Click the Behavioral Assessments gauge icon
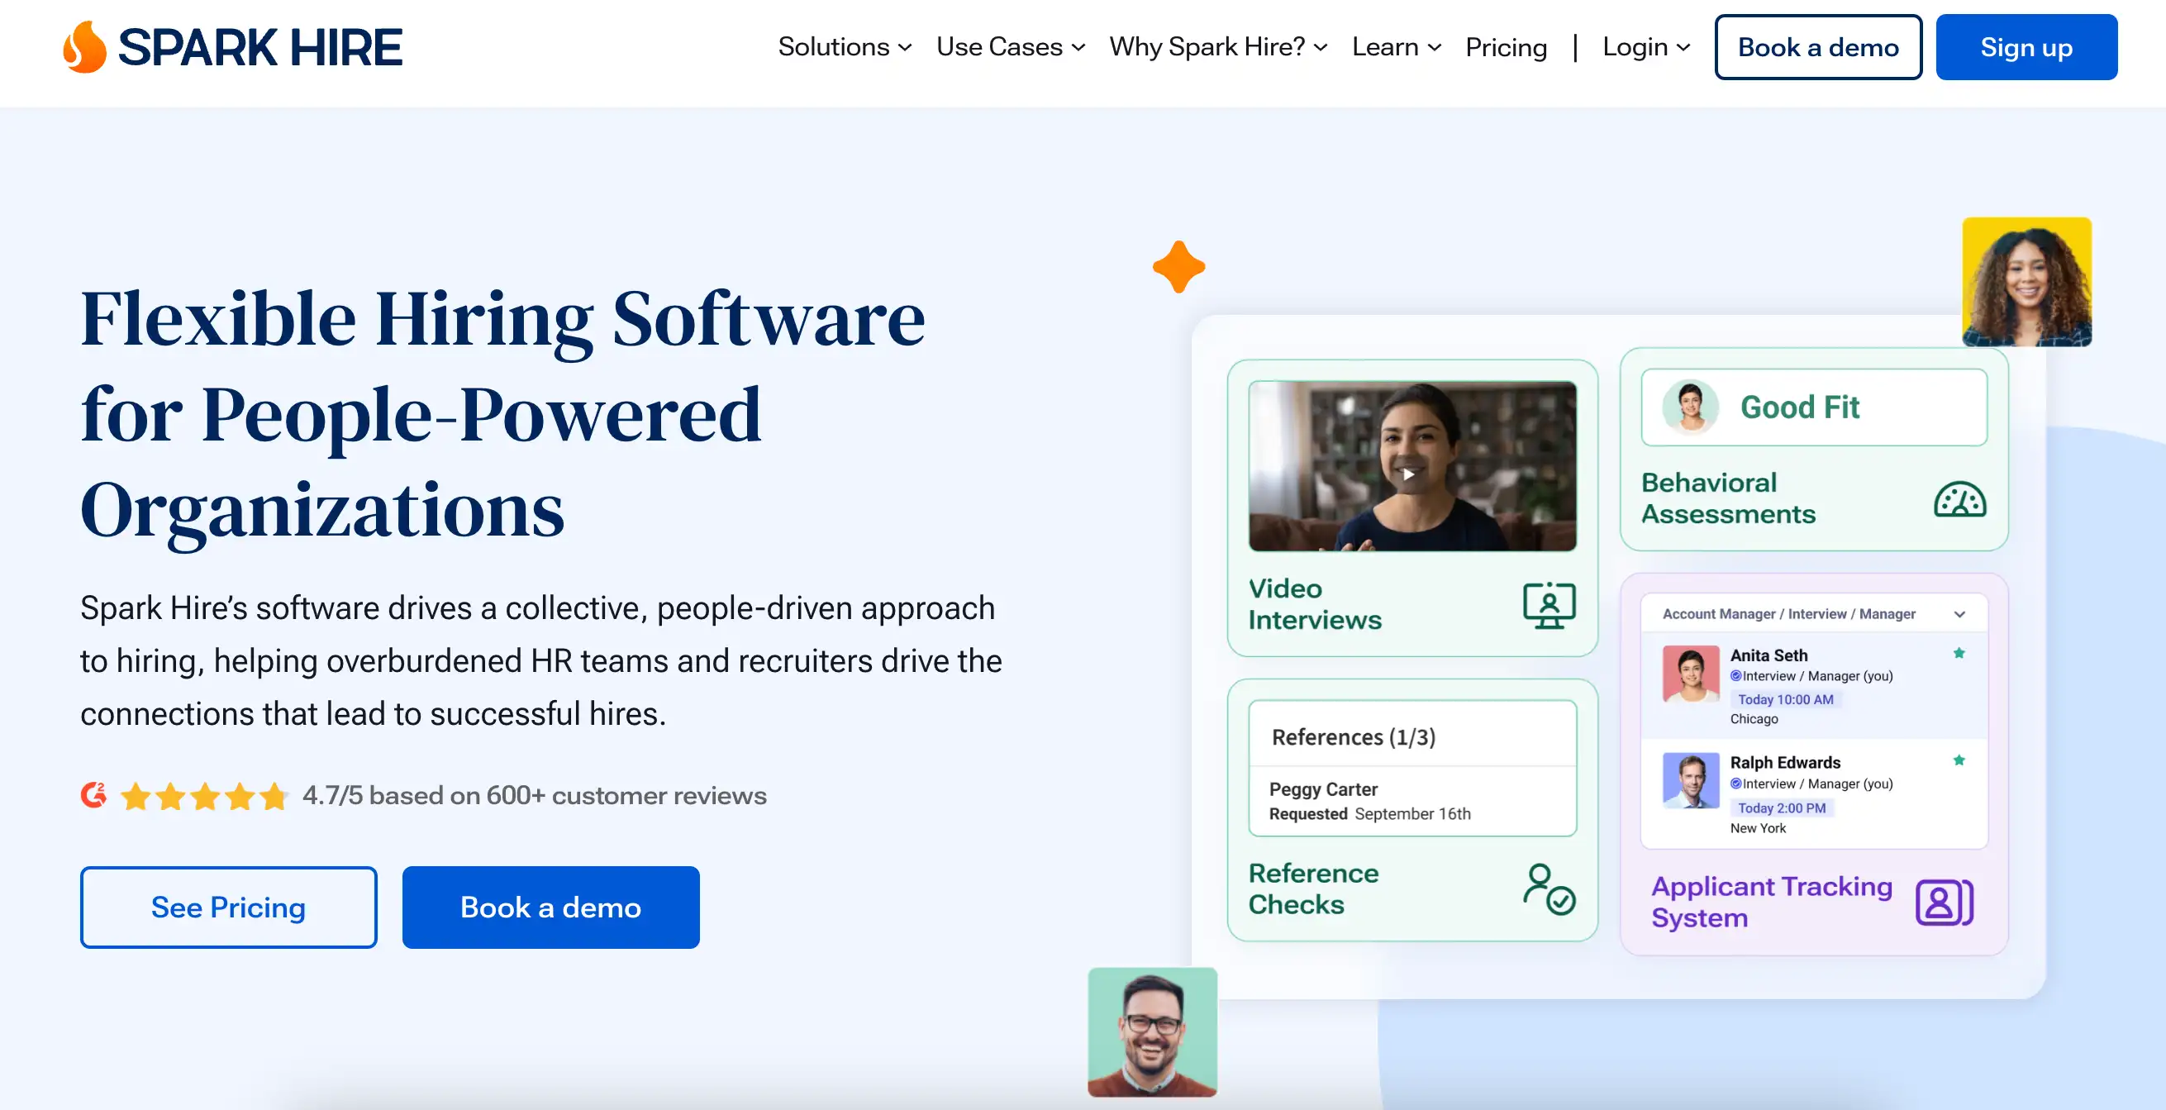This screenshot has height=1110, width=2166. point(1960,498)
